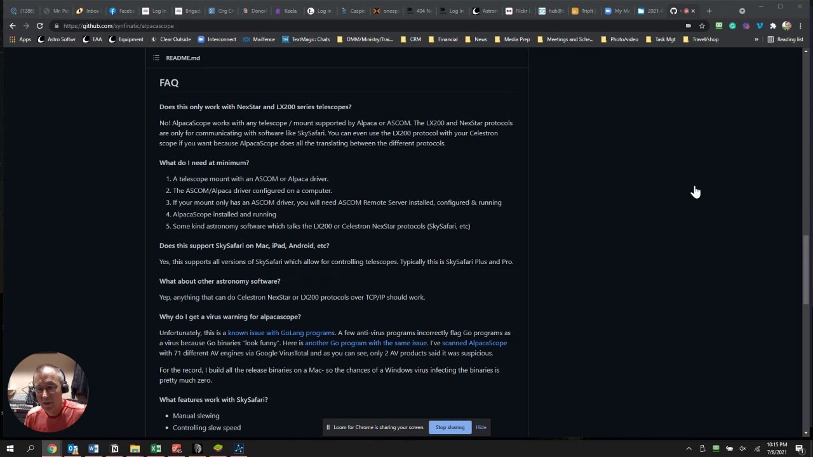Open the Reading list panel
This screenshot has width=813, height=457.
click(785, 39)
